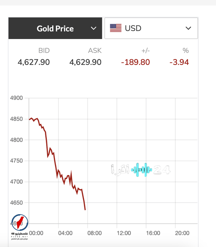Click the 4900 price axis label
Image resolution: width=216 pixels, height=247 pixels.
(17, 98)
